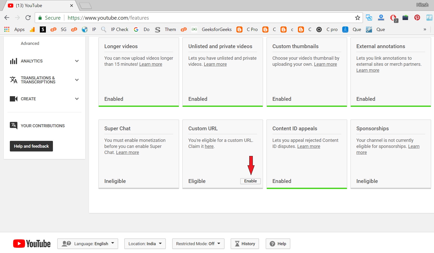Screen dimensions: 434x253
Task: Click the YouTube logo in the footer
Action: [x=32, y=244]
